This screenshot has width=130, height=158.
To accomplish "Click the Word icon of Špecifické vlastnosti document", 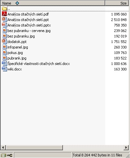I will click(5, 64).
